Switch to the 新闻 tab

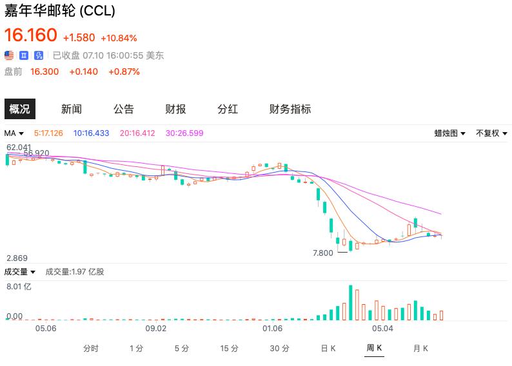72,109
